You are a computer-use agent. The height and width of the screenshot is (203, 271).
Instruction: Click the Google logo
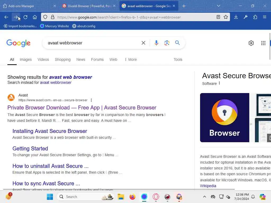pyautogui.click(x=18, y=43)
